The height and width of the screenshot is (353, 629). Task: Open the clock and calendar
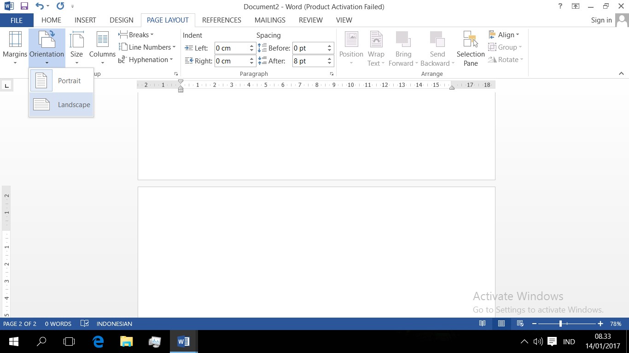point(603,341)
